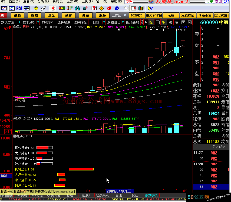Click the 2009/04/07 date marker
This screenshot has width=231, height=202.
point(120,191)
